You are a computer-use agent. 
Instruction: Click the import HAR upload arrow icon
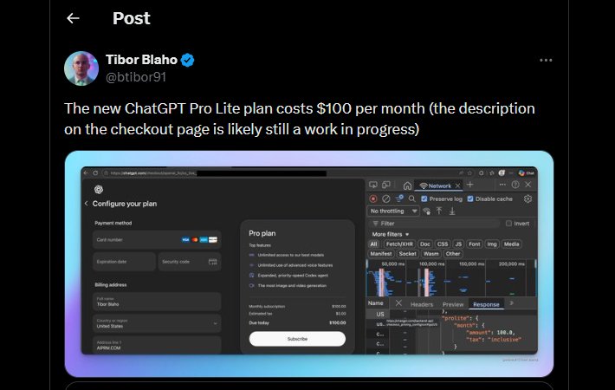pyautogui.click(x=439, y=211)
